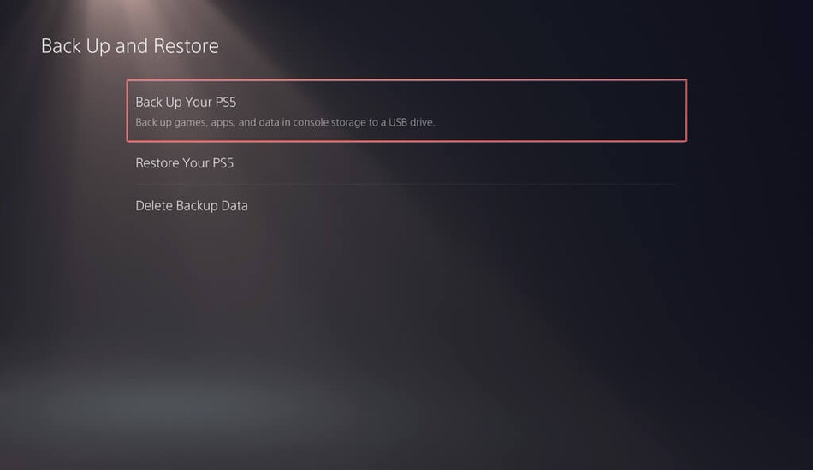Move focus to the Delete Backup Data row
The height and width of the screenshot is (470, 813).
(x=406, y=205)
